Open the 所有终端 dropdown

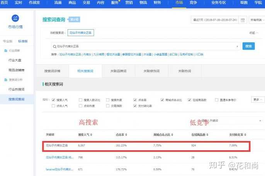pyautogui.click(x=256, y=20)
